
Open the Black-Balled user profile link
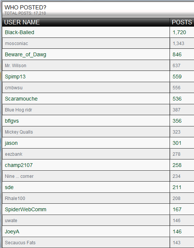click(20, 32)
